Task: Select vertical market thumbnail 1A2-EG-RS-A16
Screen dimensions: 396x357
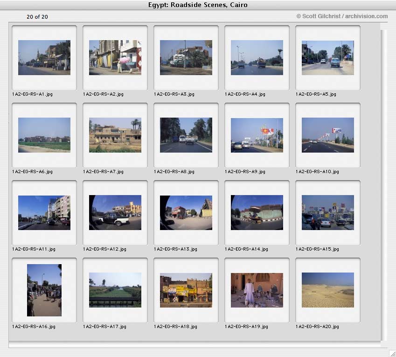Action: (x=44, y=290)
